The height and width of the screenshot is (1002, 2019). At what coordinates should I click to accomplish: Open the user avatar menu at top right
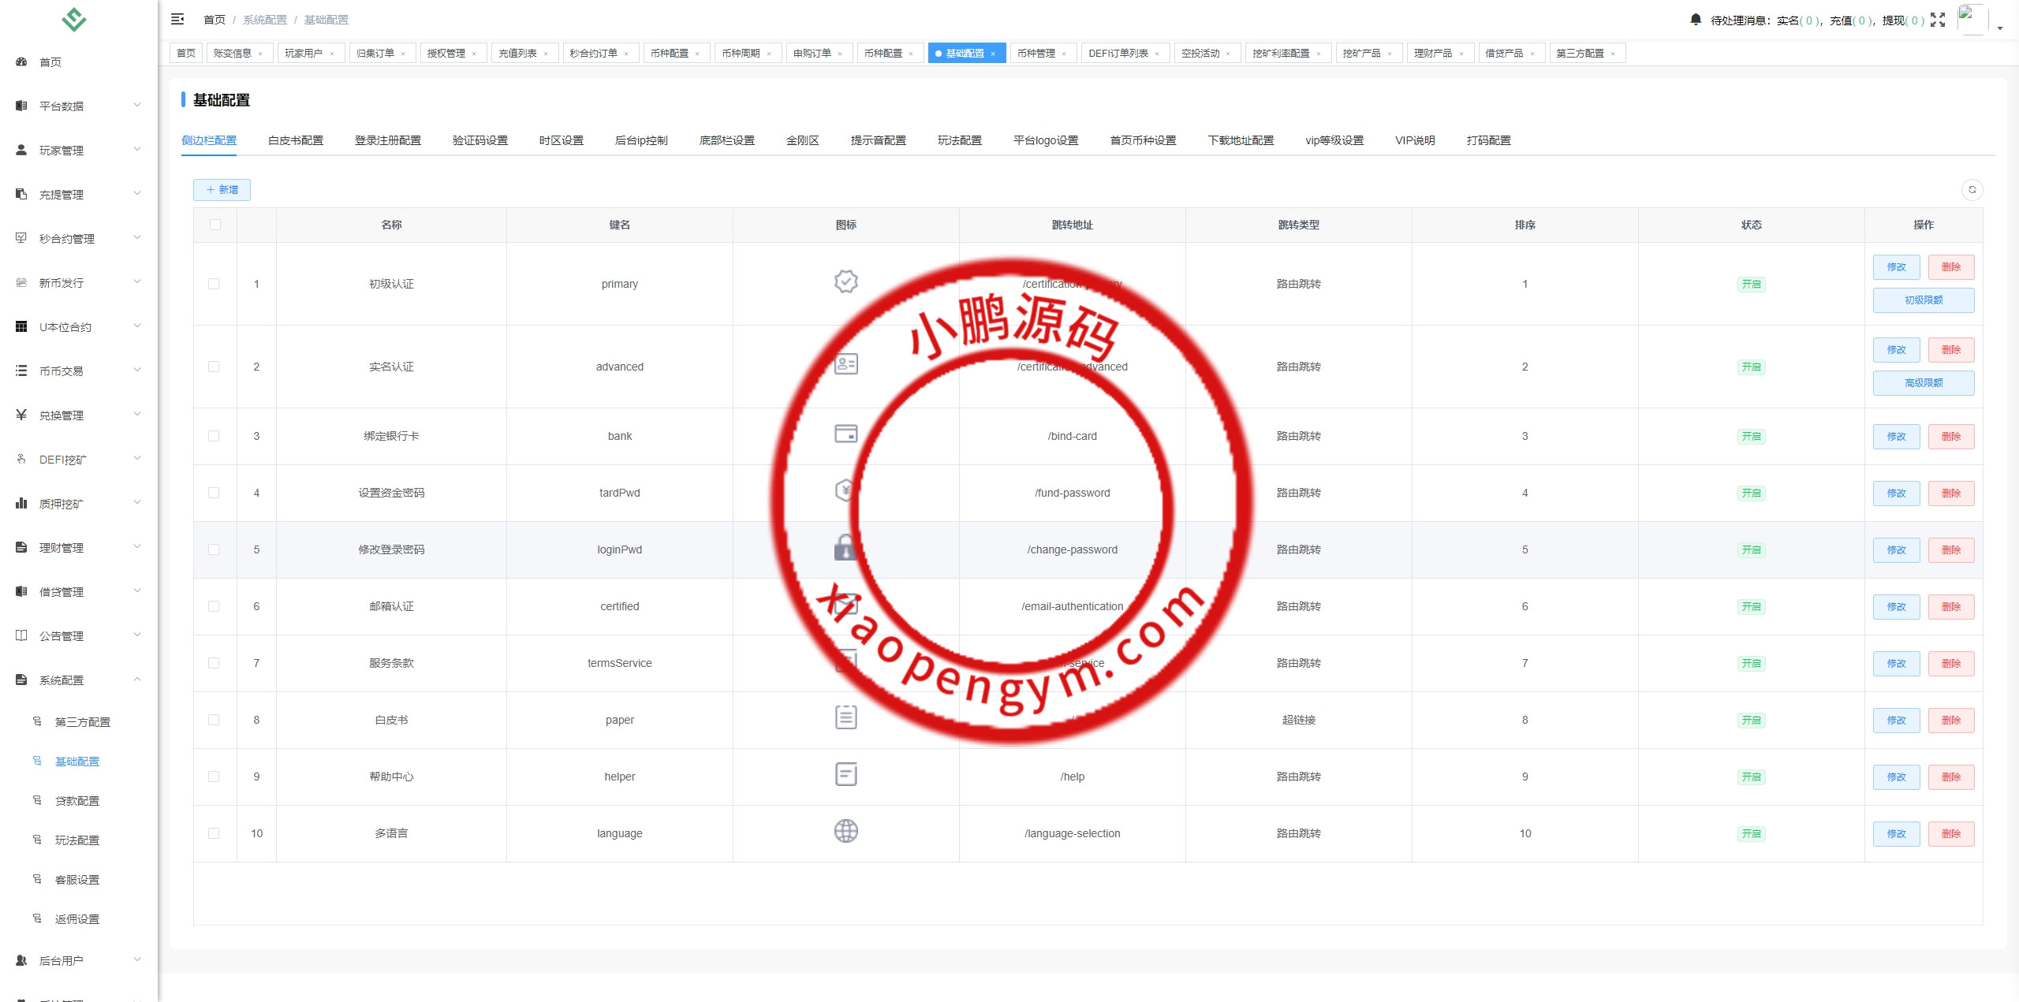point(1976,20)
